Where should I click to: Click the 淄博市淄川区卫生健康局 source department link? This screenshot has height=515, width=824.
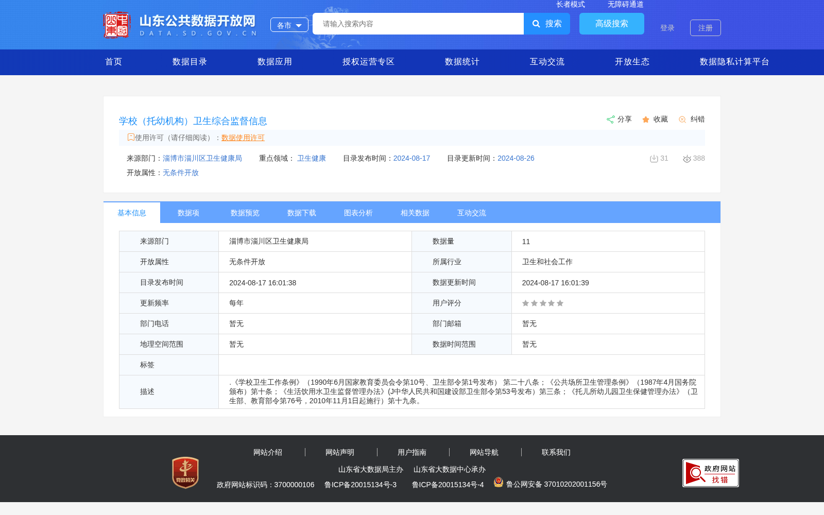coord(202,159)
